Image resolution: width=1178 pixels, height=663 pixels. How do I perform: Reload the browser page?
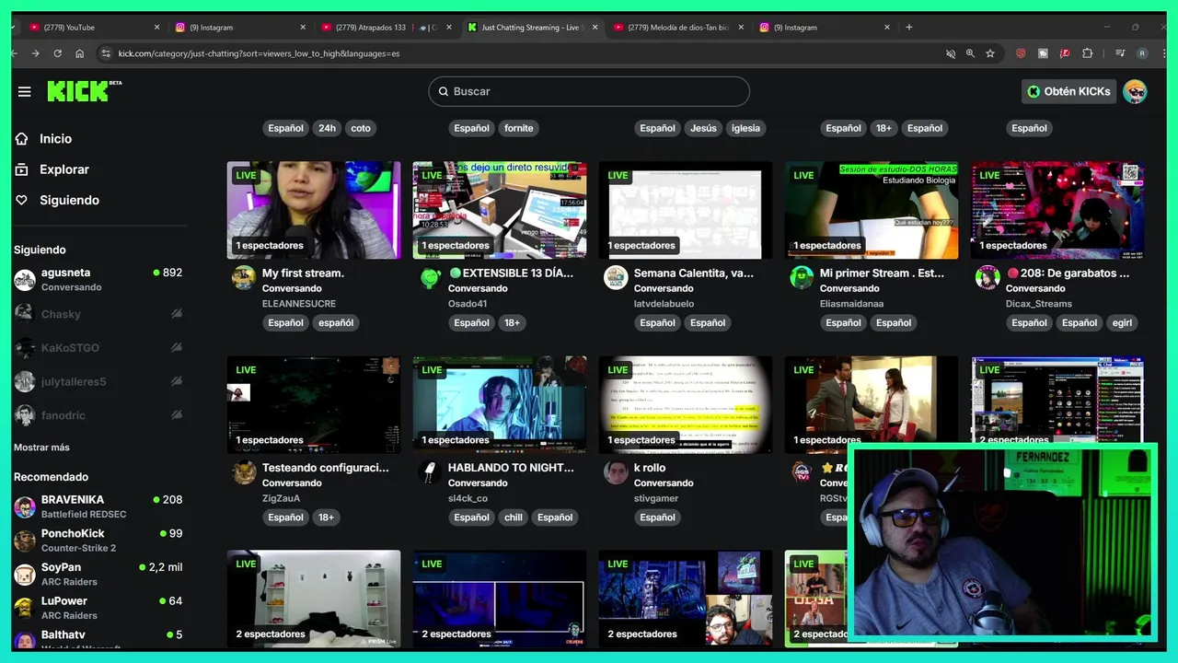57,53
